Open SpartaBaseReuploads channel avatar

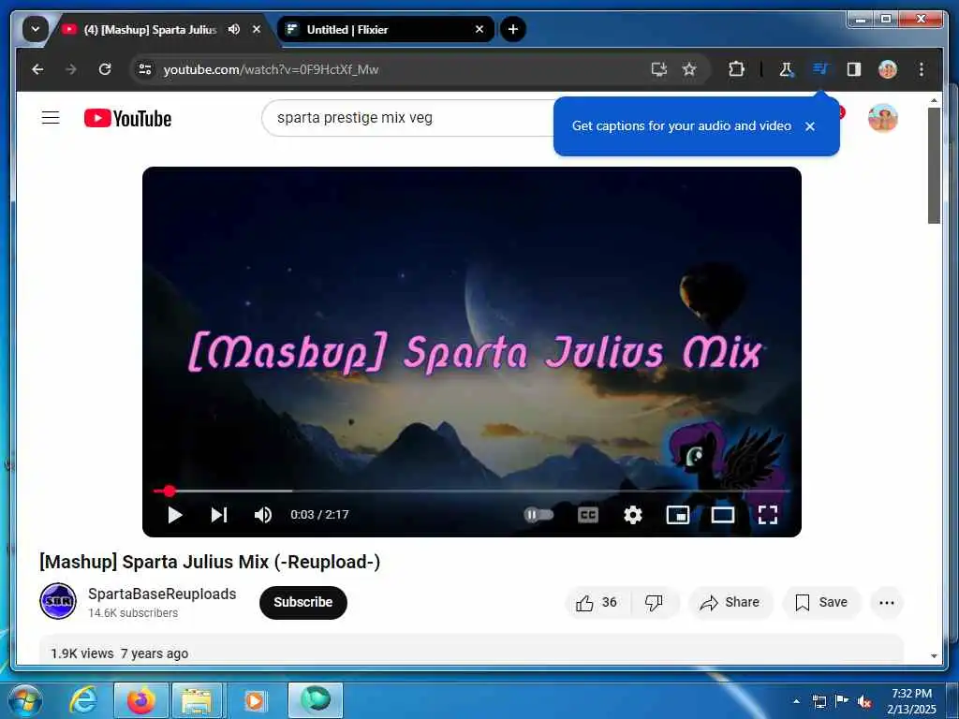coord(58,601)
